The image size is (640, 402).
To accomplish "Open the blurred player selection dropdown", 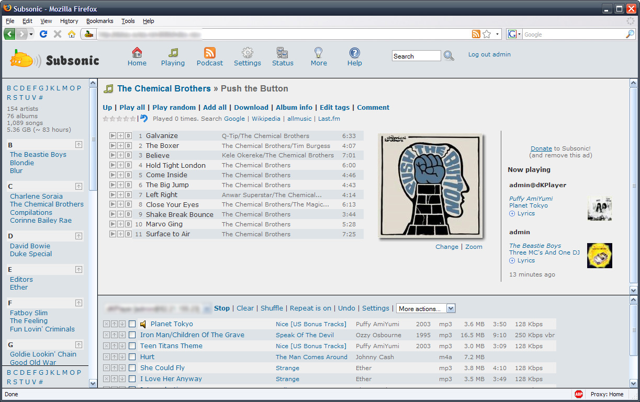I will coord(157,308).
